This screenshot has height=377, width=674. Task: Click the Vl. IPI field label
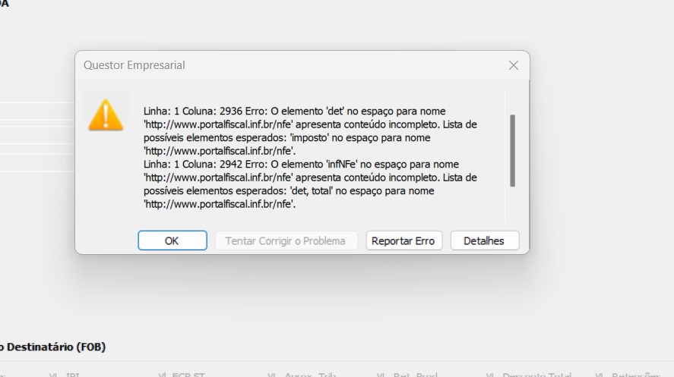(x=65, y=375)
